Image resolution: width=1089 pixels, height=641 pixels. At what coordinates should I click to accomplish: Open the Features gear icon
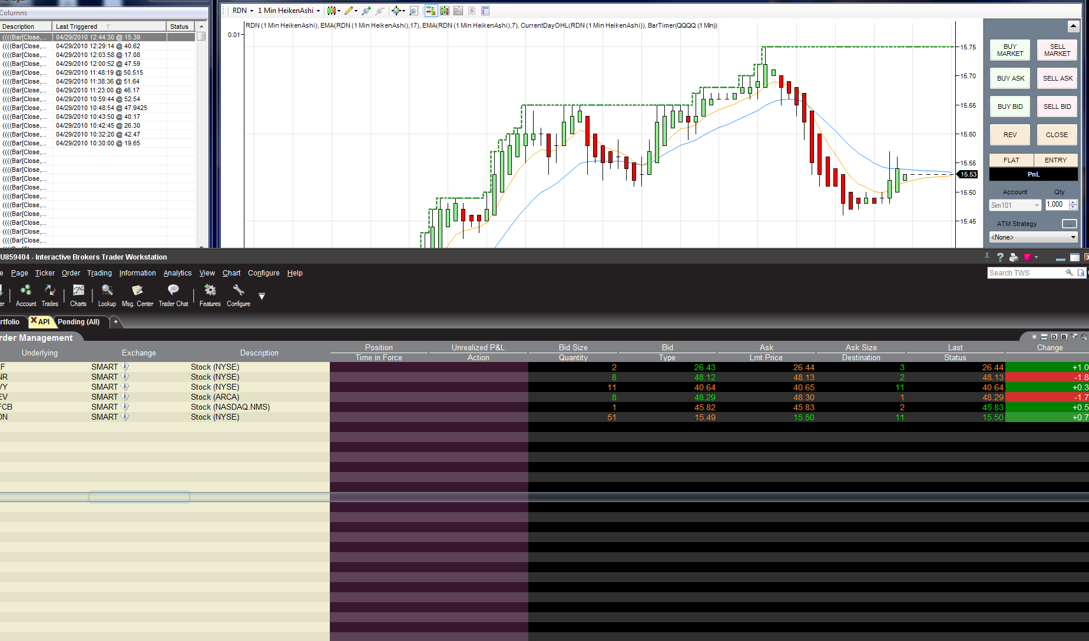(210, 295)
